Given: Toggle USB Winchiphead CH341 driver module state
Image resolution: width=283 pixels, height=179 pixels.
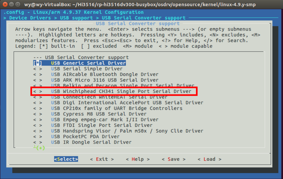Looking at the screenshot, I should [37, 91].
